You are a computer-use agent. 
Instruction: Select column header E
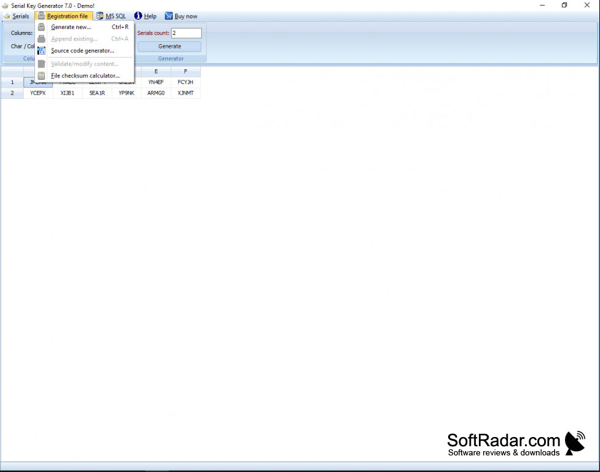(156, 71)
